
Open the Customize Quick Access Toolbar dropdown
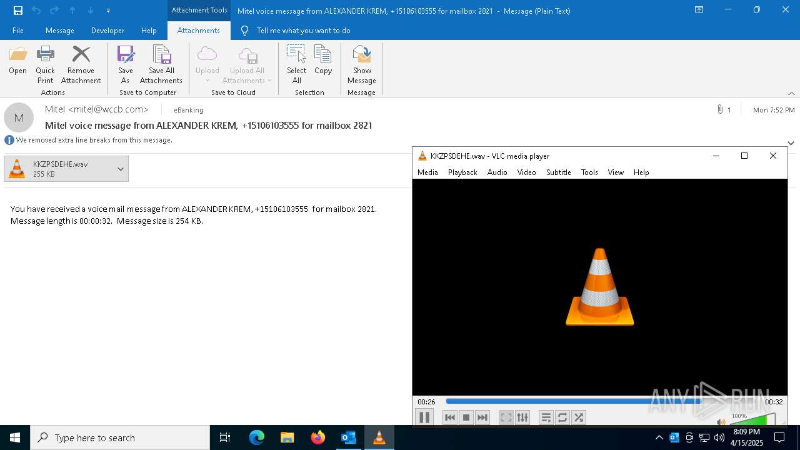click(x=109, y=11)
